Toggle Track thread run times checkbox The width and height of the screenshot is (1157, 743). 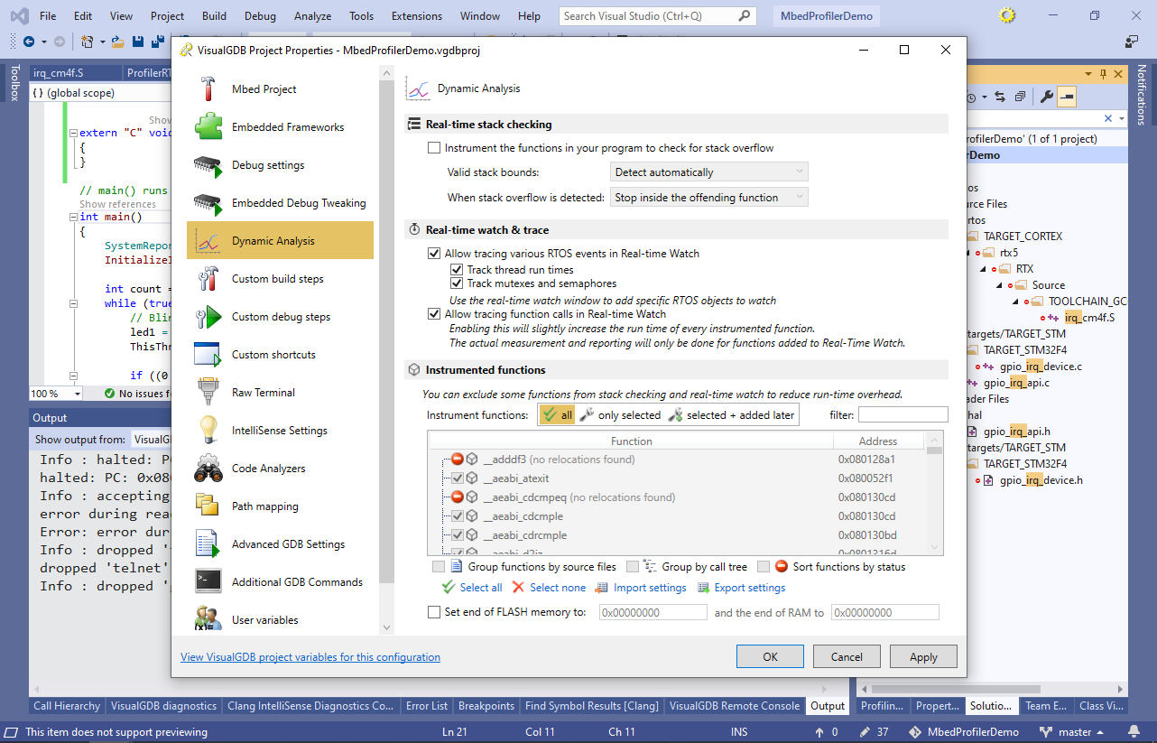(457, 270)
